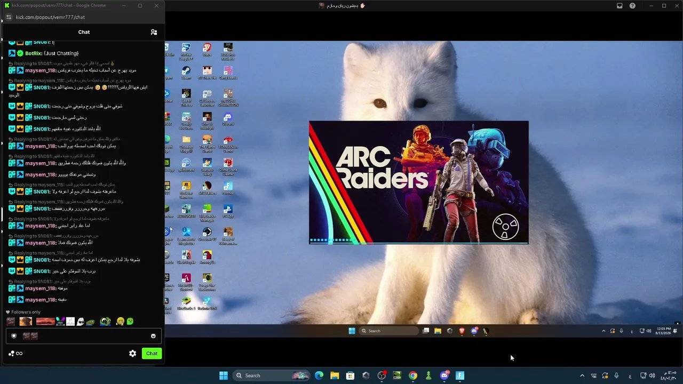Open Stardew Valley desktop shortcut
This screenshot has width=683, height=384.
(x=207, y=166)
